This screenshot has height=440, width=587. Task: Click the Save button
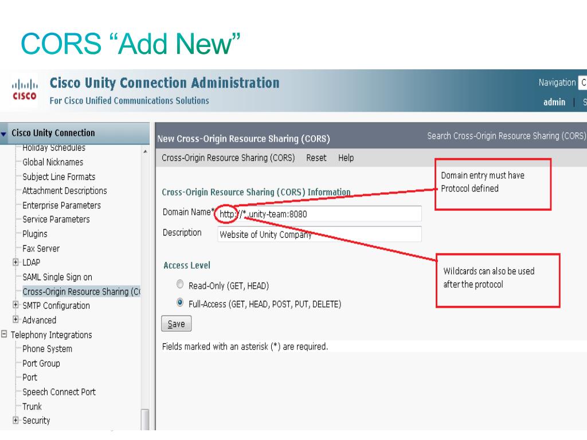click(177, 324)
